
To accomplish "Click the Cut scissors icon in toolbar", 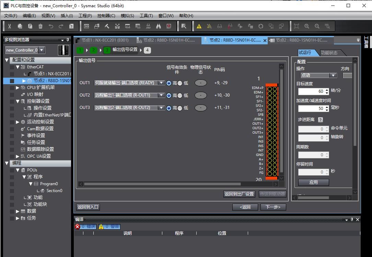I will pyautogui.click(x=10, y=26).
